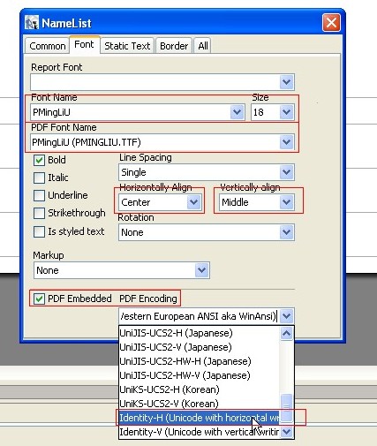Toggle the Underline checkbox
Viewport: 377px width, 446px height.
[39, 195]
